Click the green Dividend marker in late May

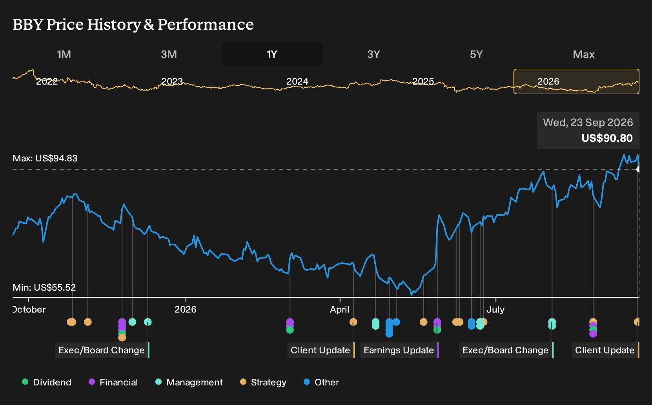tap(437, 330)
